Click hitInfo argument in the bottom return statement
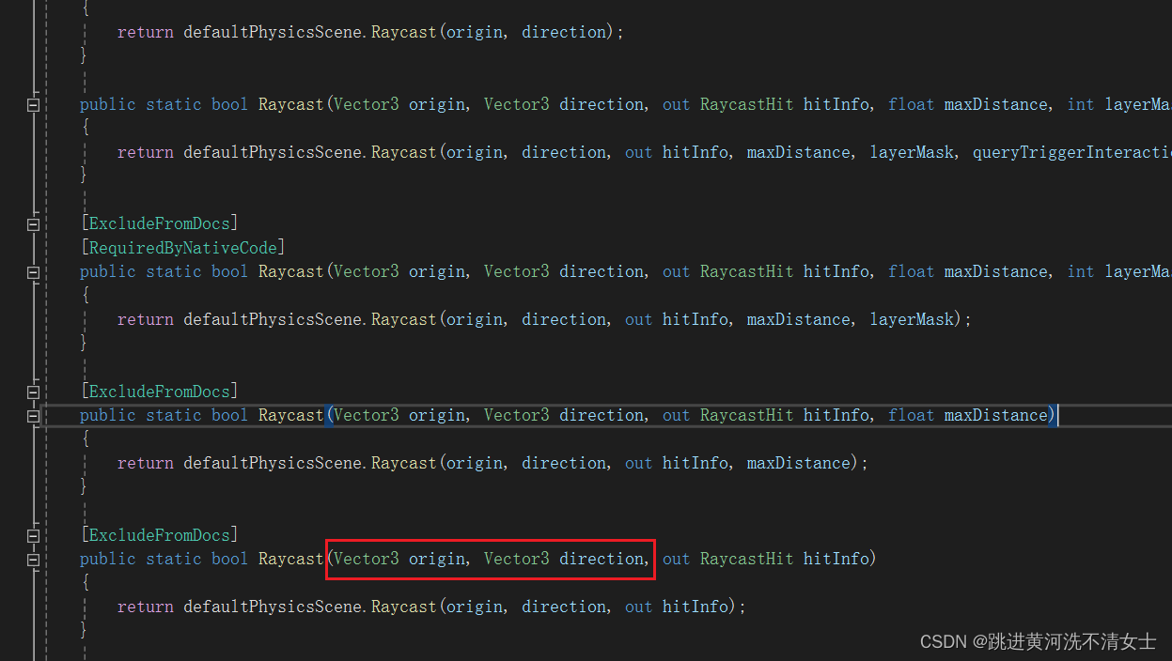Image resolution: width=1172 pixels, height=661 pixels. [695, 606]
